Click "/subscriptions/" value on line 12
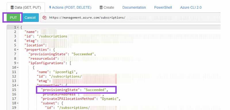The height and width of the screenshot is (110, 230). coord(65,76)
